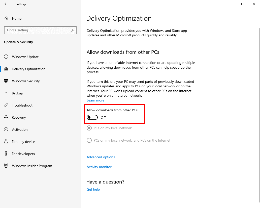Click the Activation checkmark circle icon
This screenshot has height=208, width=260.
6,129
